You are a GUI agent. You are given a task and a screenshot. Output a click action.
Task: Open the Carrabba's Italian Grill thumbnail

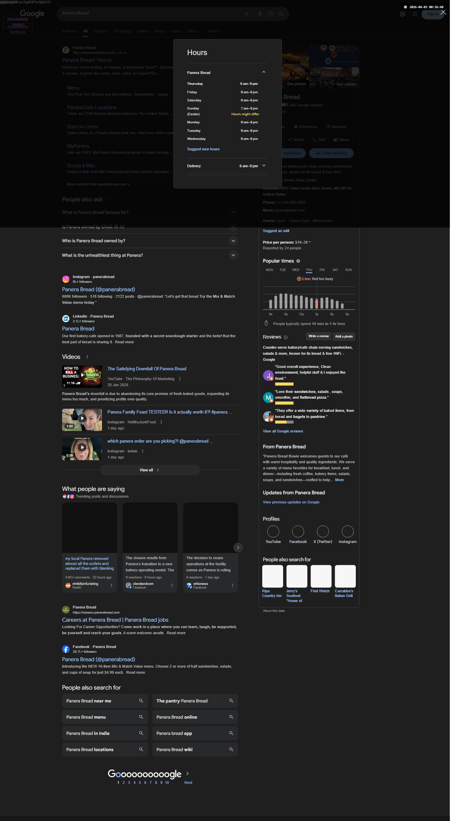[x=345, y=576]
